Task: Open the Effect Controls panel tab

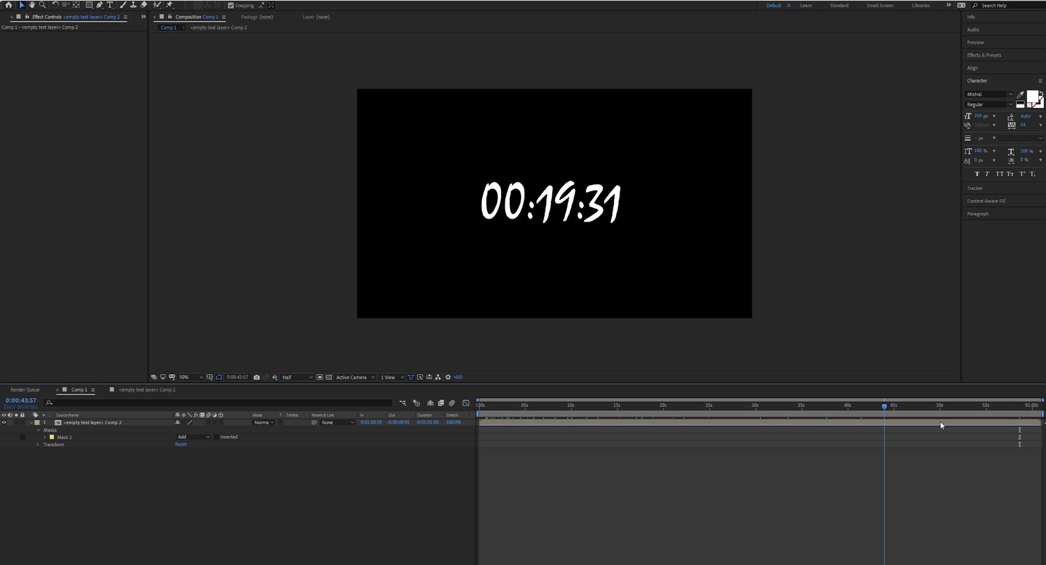Action: pyautogui.click(x=47, y=17)
